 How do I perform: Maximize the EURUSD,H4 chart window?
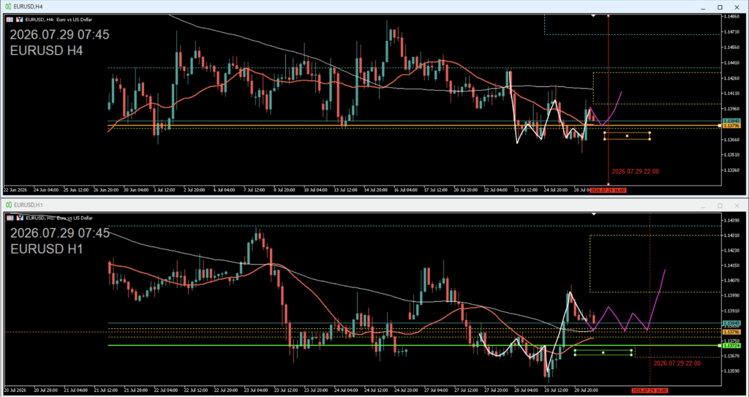click(720, 7)
